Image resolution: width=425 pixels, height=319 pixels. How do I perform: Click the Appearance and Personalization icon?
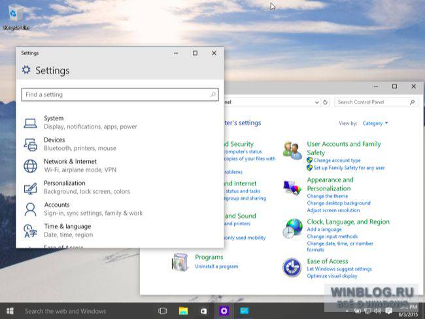292,188
